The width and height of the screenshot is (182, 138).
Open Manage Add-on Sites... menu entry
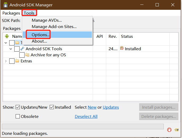click(54, 27)
